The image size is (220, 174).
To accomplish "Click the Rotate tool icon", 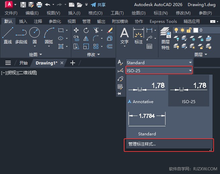I will coord(86,30).
